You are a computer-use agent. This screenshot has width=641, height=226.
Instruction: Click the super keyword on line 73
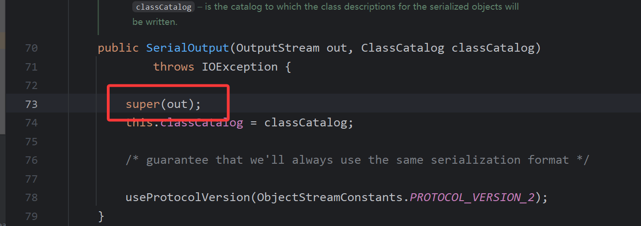(x=142, y=104)
